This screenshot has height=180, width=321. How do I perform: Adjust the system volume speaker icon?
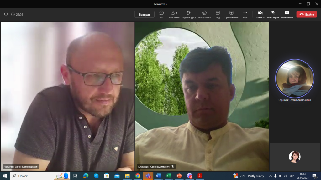point(285,176)
